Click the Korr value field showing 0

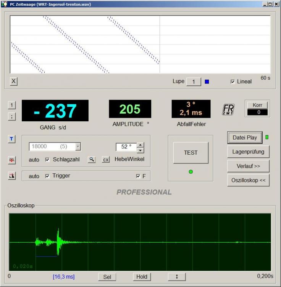click(x=257, y=112)
